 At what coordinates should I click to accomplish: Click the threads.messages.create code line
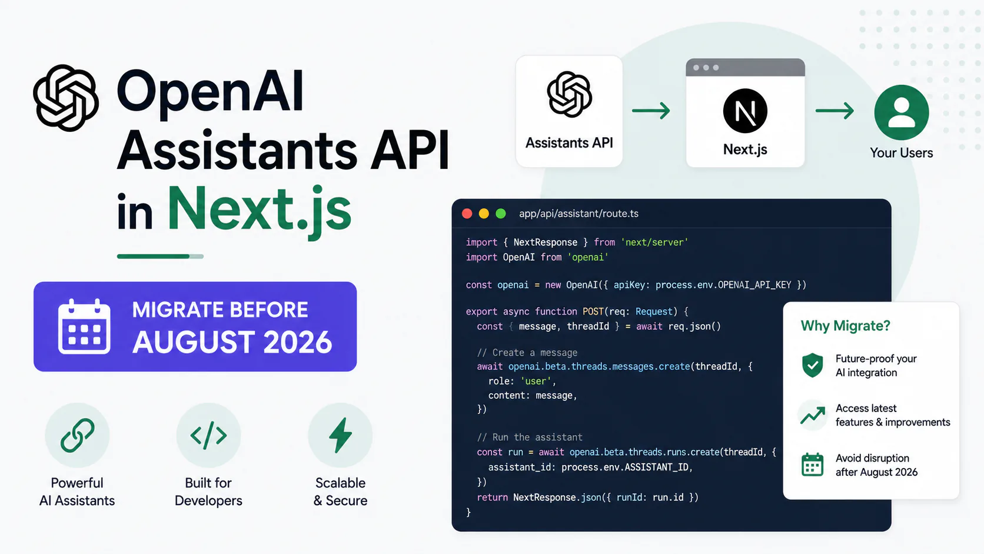[x=614, y=366]
